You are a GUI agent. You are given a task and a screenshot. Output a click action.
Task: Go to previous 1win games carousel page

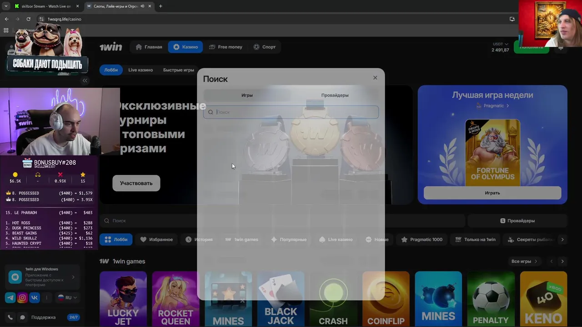pyautogui.click(x=552, y=261)
